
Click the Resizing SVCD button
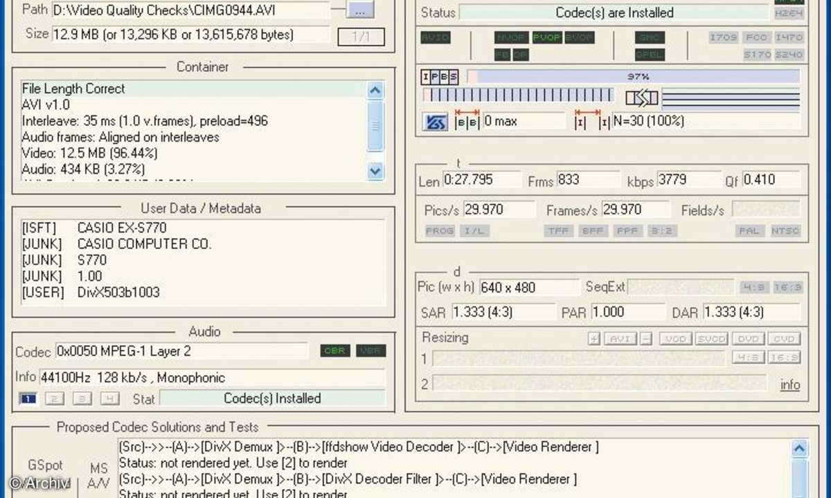712,339
